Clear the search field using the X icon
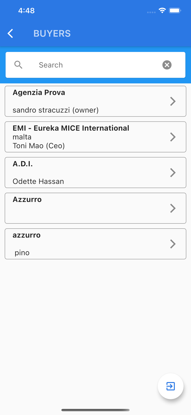This screenshot has width=191, height=415. point(167,65)
